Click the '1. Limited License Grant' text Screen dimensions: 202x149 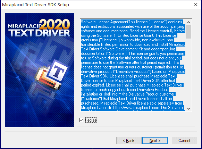tap(134, 35)
